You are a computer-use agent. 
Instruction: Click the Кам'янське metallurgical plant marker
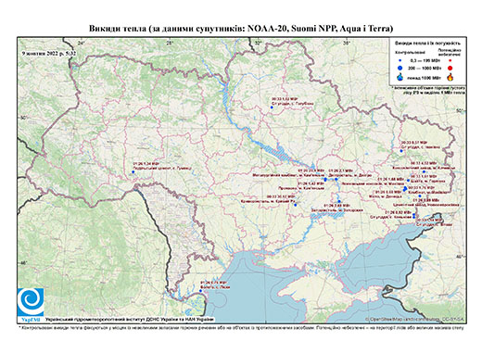325,180
